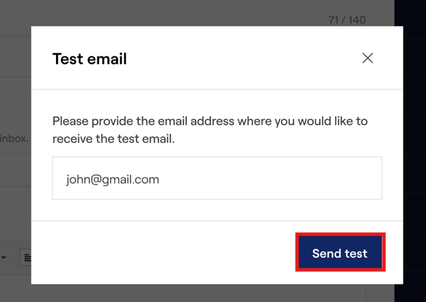Select the test email recipient field
Screen dimensions: 426x302
pos(217,178)
